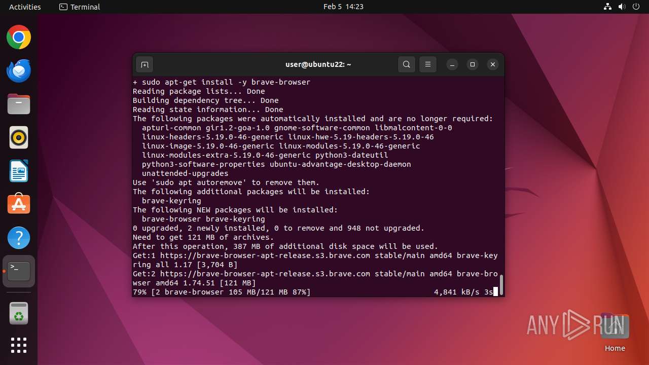Minimize the terminal window
This screenshot has height=365, width=649.
tap(452, 64)
